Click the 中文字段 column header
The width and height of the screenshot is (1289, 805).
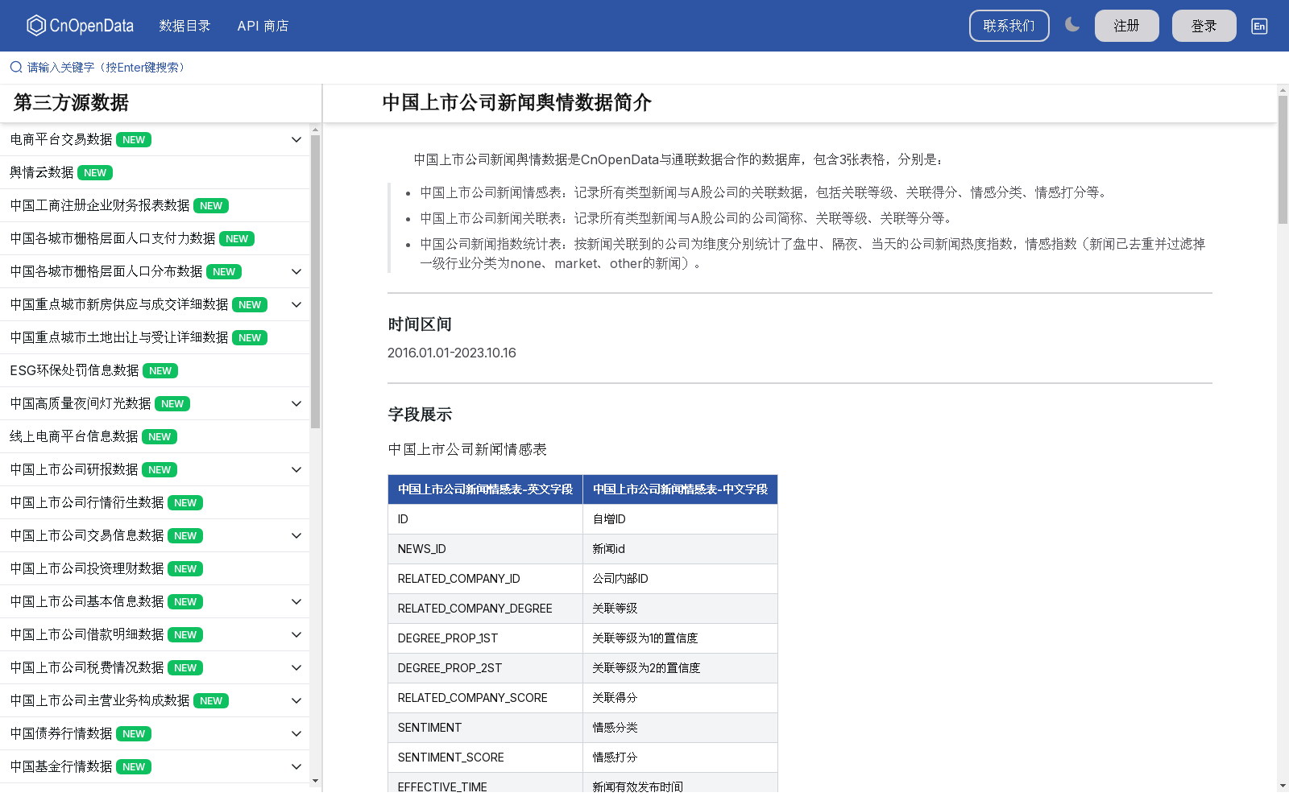tap(680, 489)
